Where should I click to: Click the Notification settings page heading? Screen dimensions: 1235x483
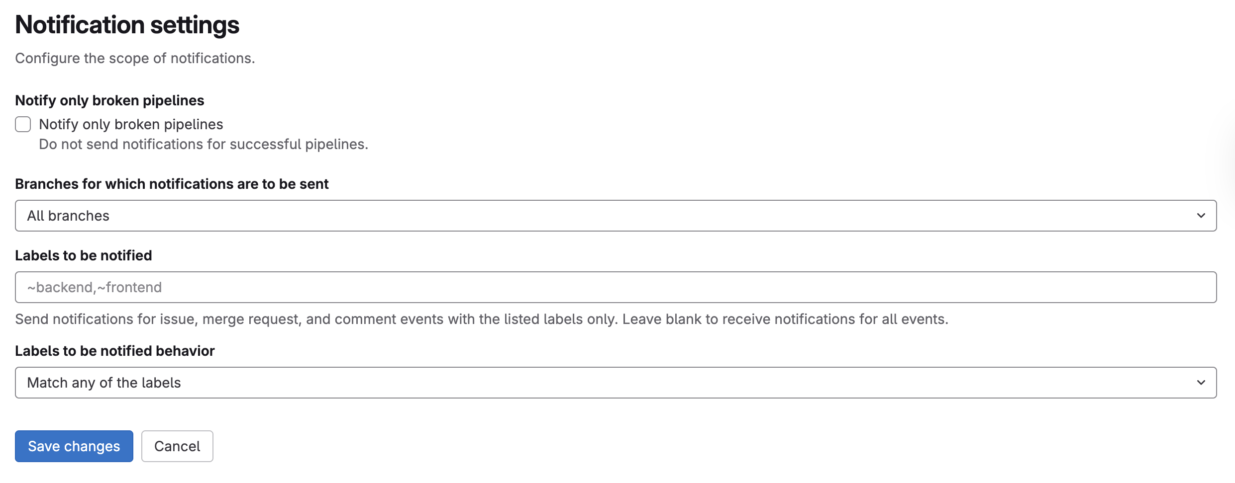tap(127, 25)
